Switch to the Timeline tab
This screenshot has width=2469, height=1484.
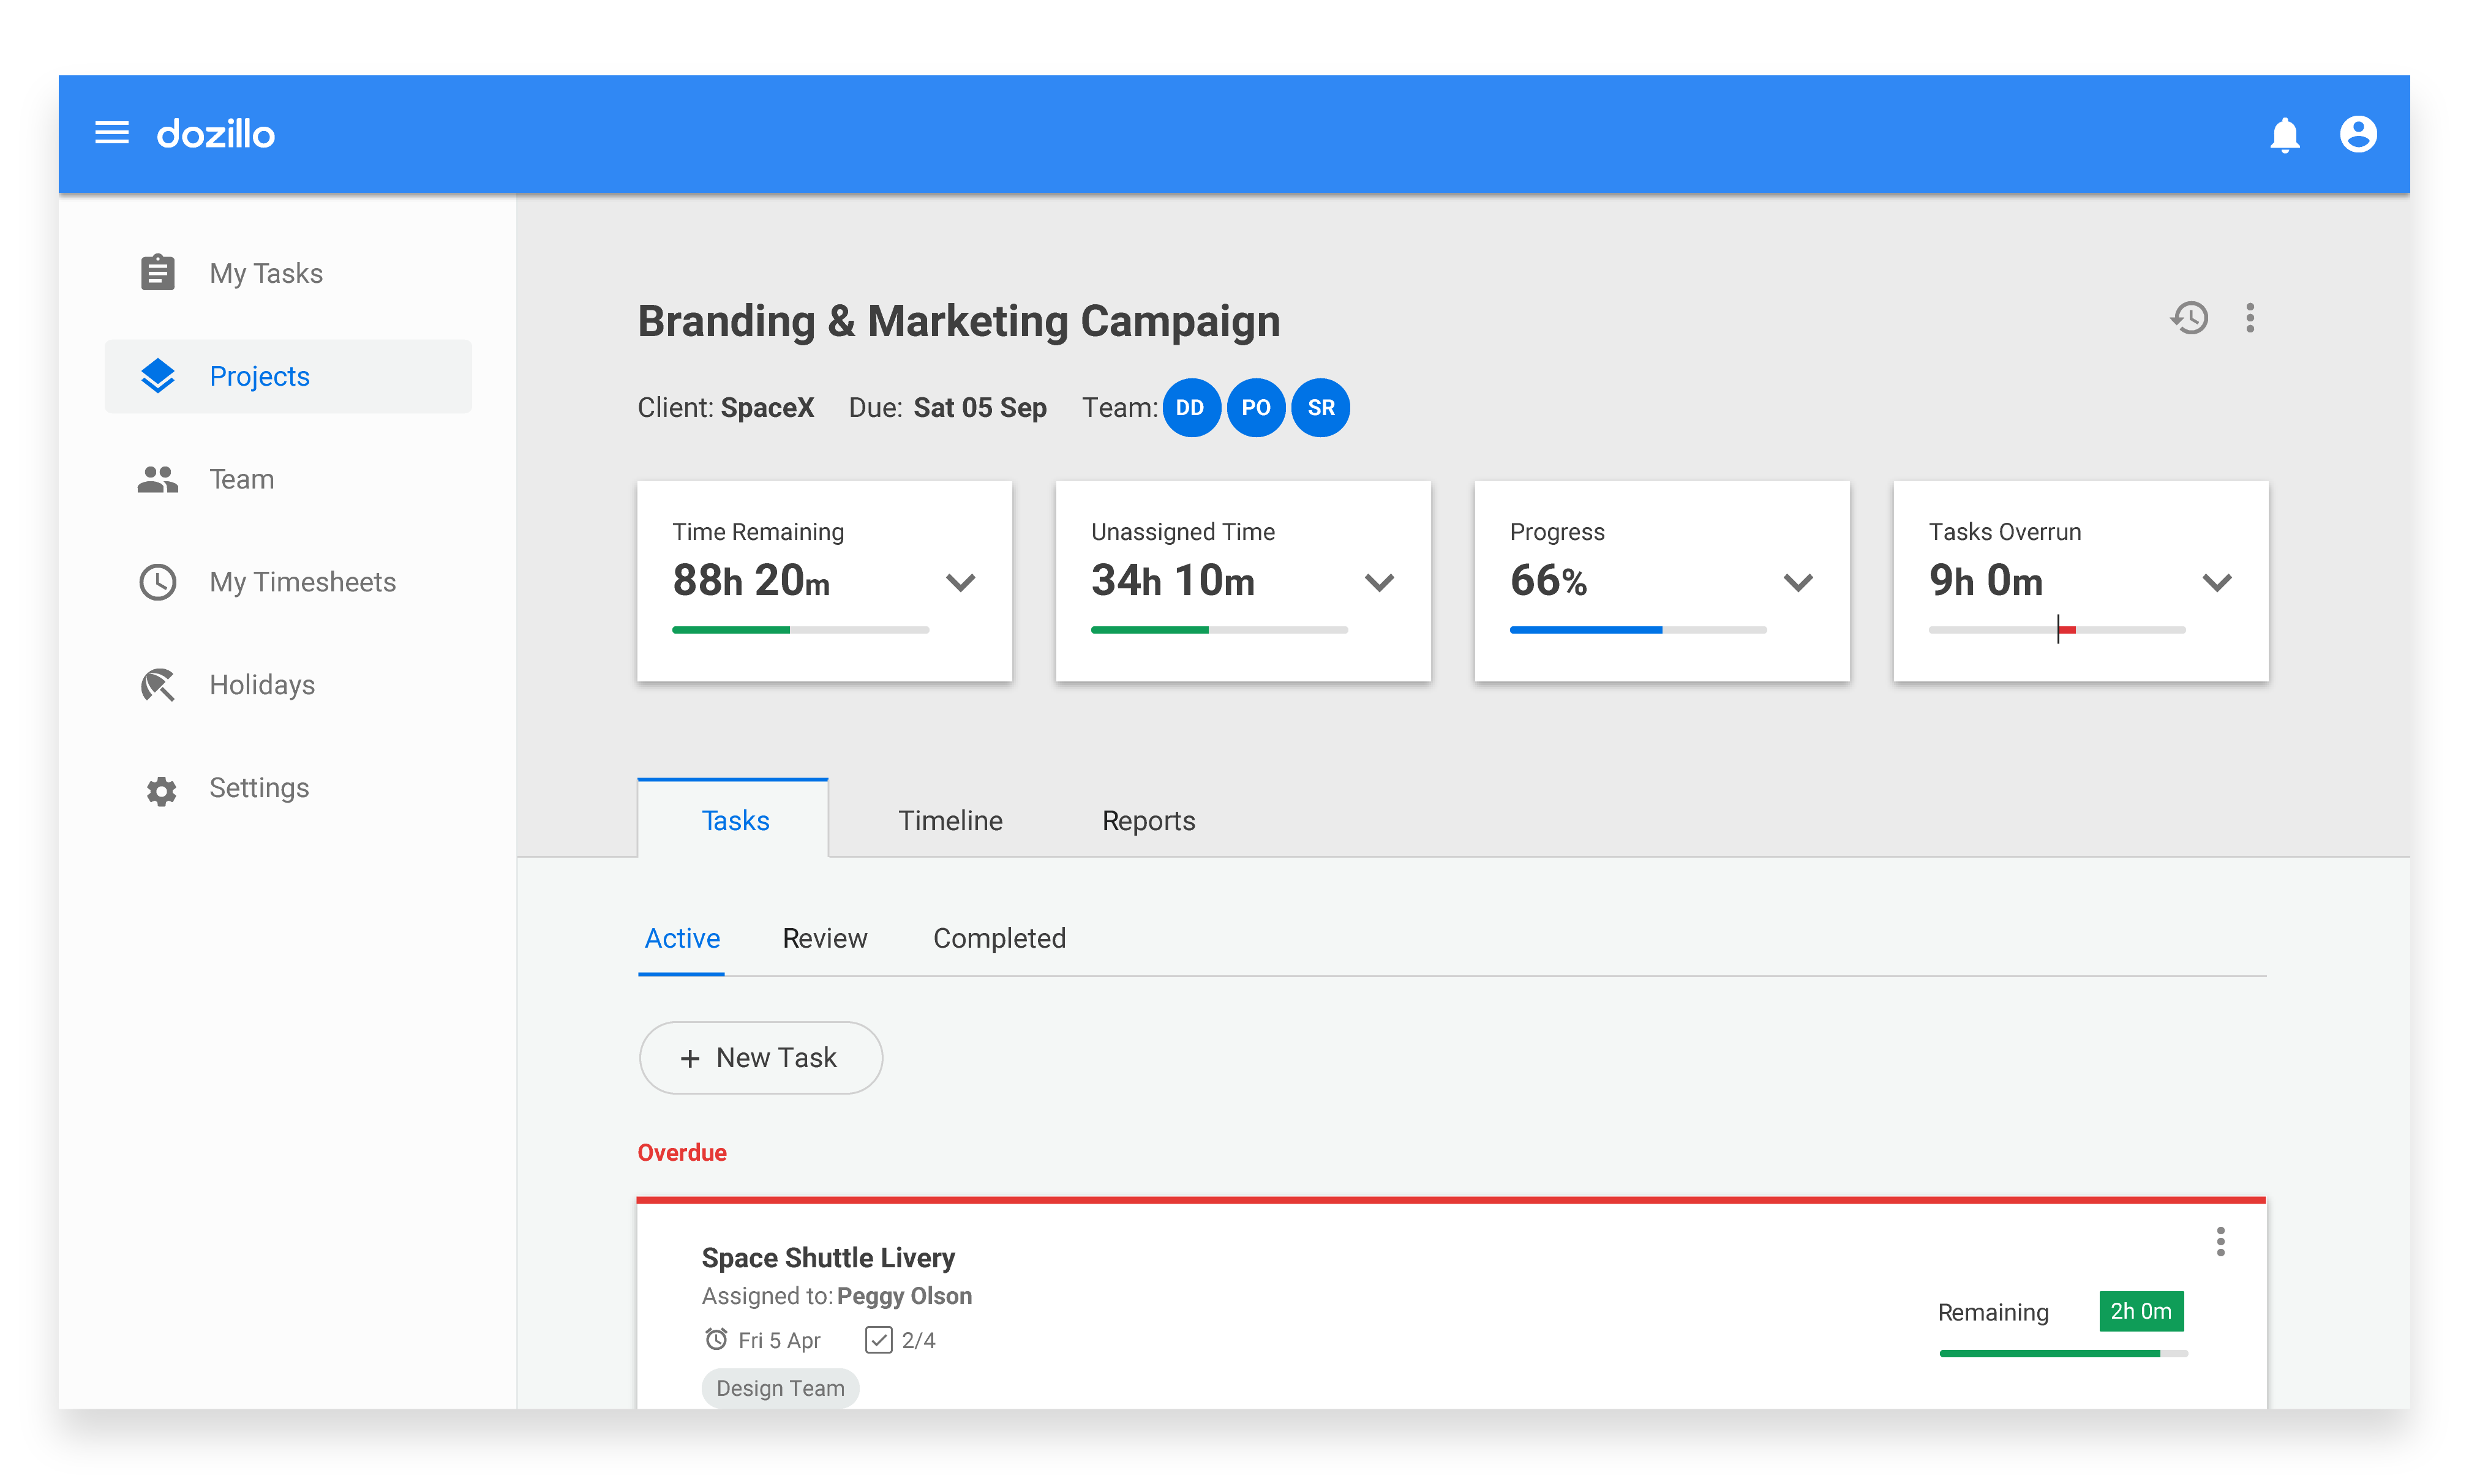949,820
